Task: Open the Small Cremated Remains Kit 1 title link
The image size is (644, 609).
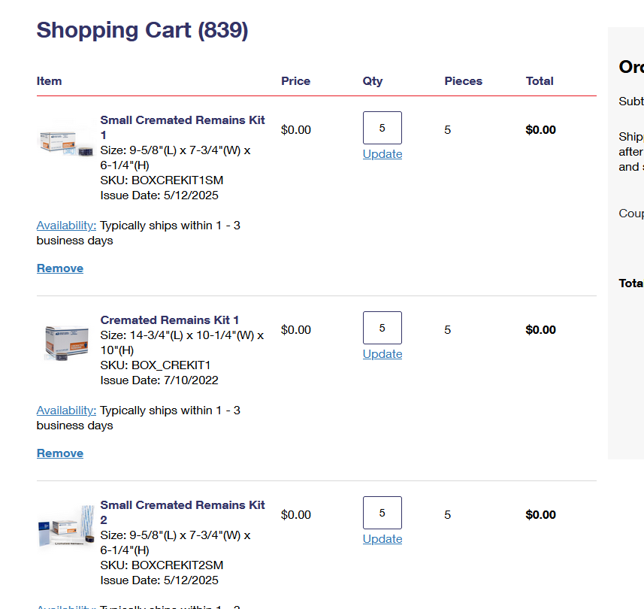Action: tap(183, 120)
